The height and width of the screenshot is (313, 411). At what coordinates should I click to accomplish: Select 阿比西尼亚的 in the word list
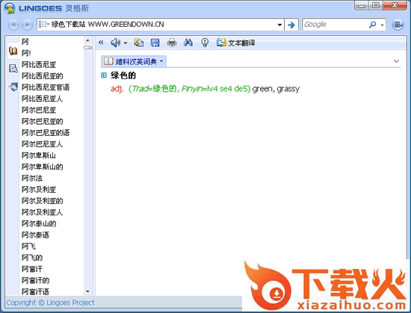coord(42,75)
